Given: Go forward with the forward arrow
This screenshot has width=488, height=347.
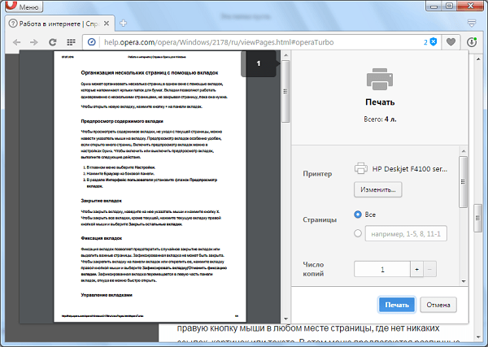Looking at the screenshot, I should tap(34, 42).
